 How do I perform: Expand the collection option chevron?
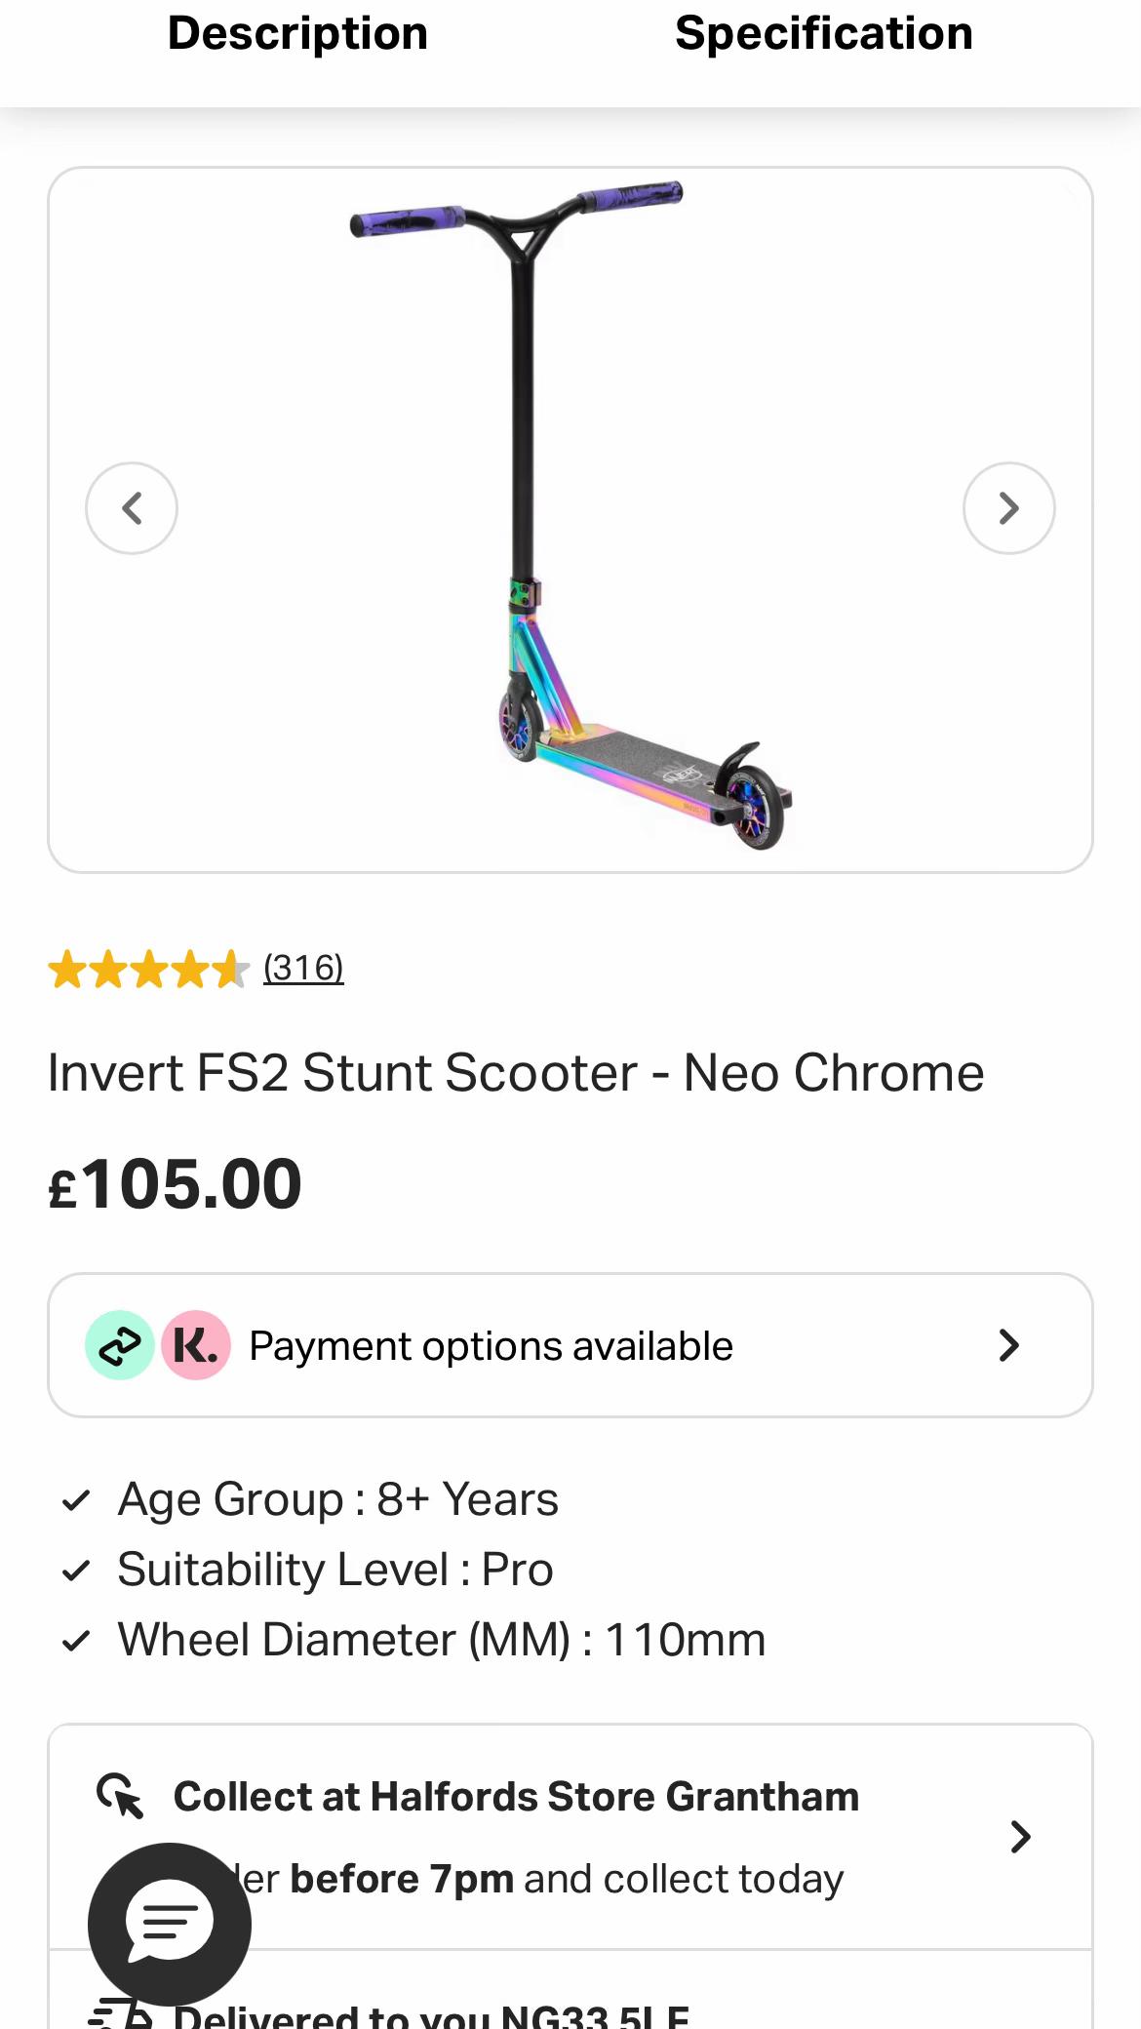[x=1021, y=1837]
